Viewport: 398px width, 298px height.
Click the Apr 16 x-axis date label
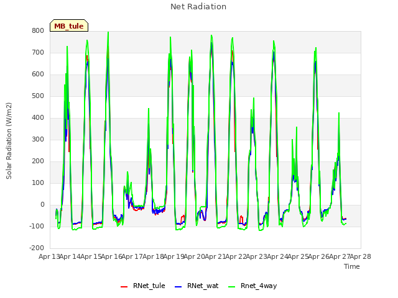[x=112, y=256]
